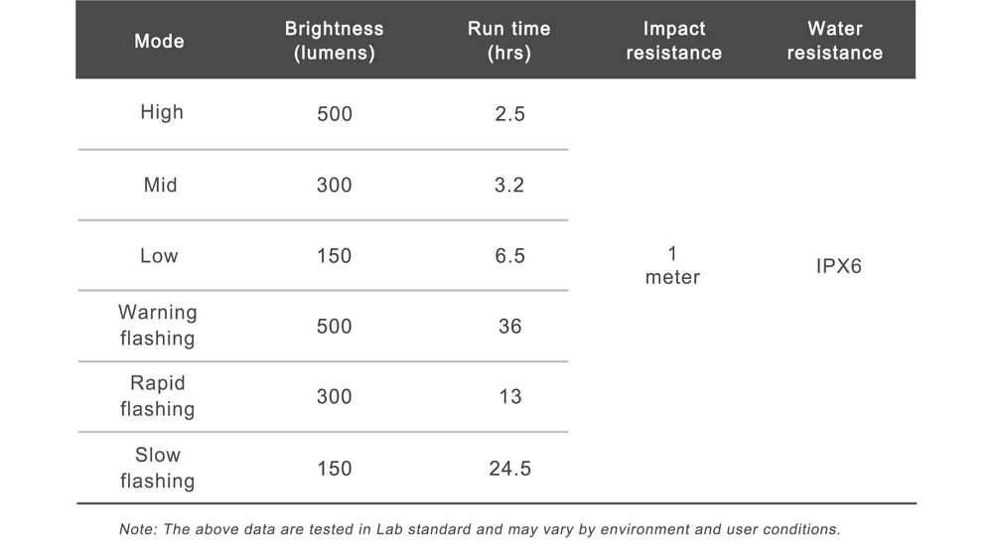Select the Rapid flashing mode label
This screenshot has height=559, width=993.
click(158, 395)
